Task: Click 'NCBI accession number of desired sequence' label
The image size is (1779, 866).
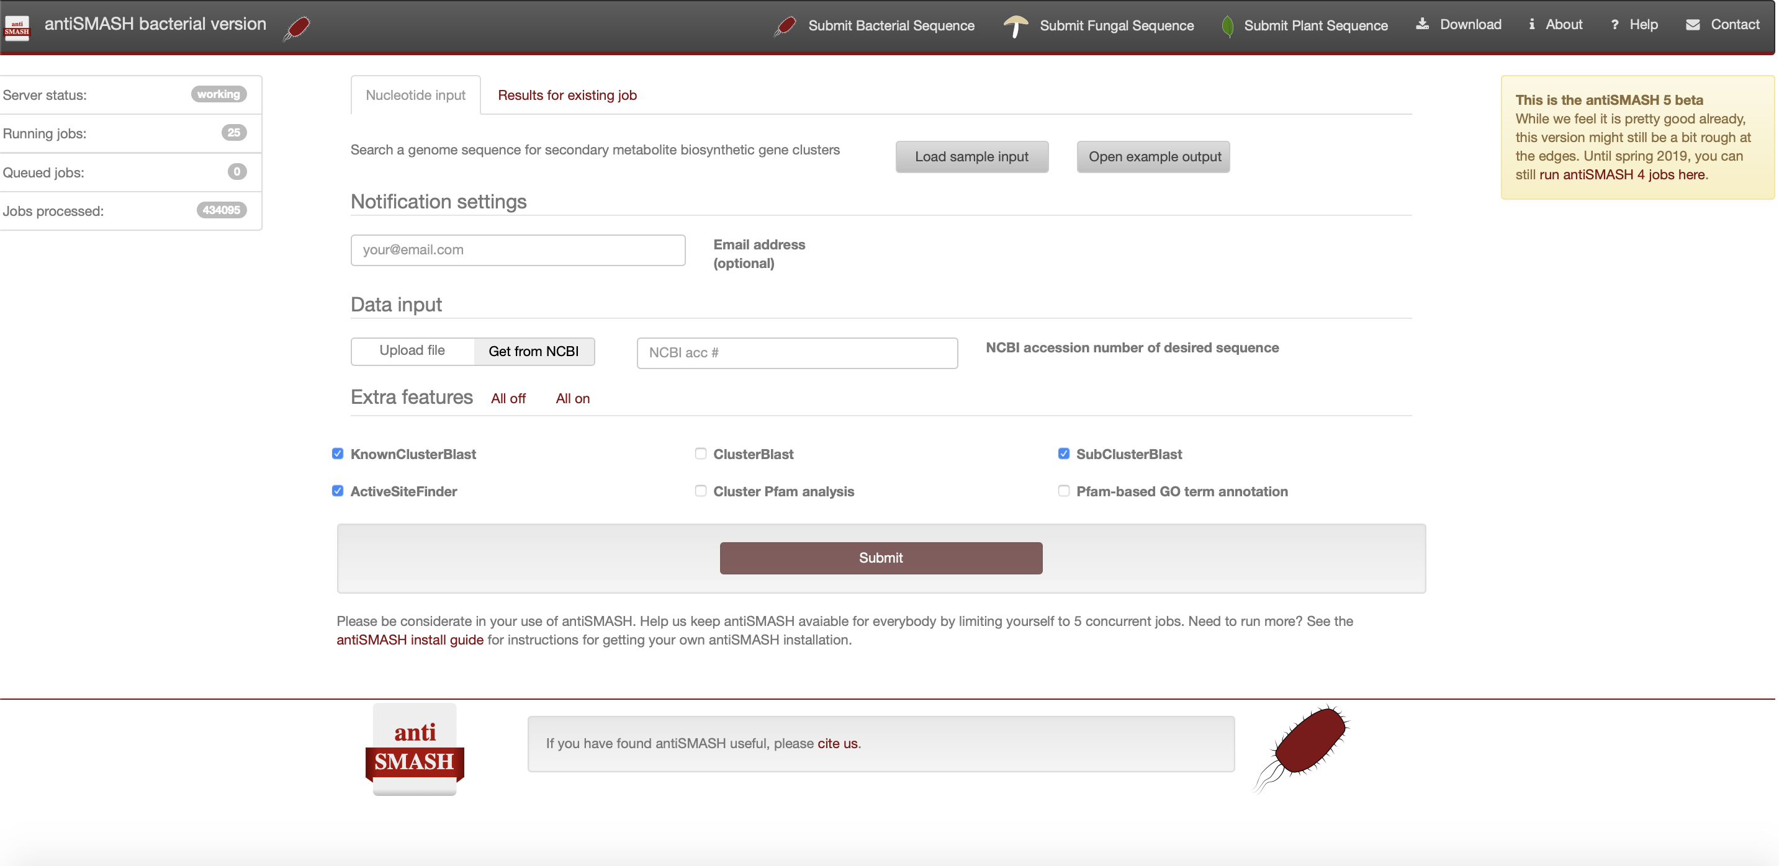Action: pyautogui.click(x=1132, y=348)
